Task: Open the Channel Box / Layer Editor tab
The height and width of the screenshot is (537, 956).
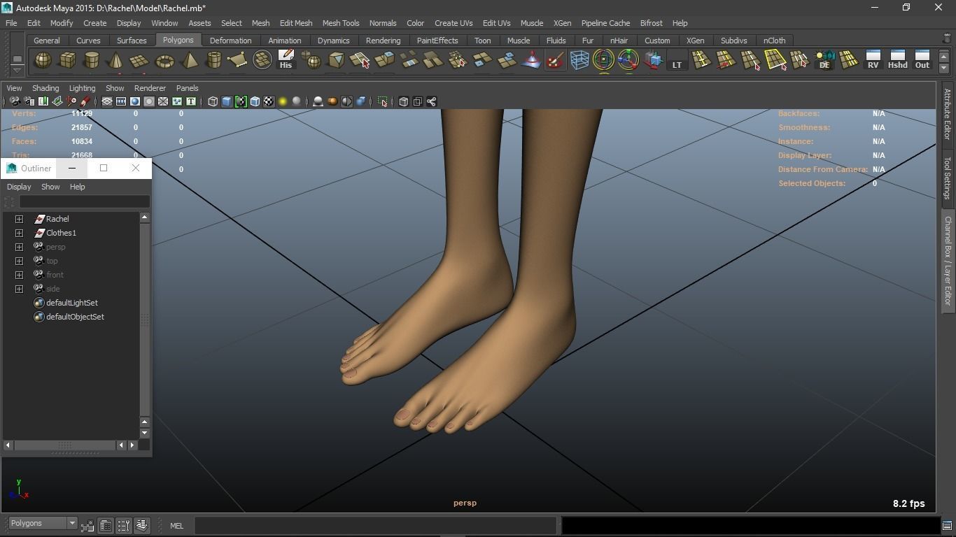Action: pyautogui.click(x=947, y=260)
